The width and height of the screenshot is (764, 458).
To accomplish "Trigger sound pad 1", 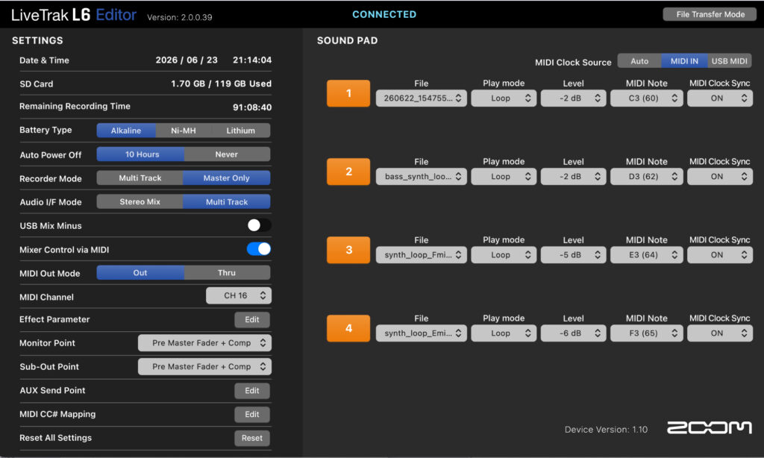I will 348,93.
